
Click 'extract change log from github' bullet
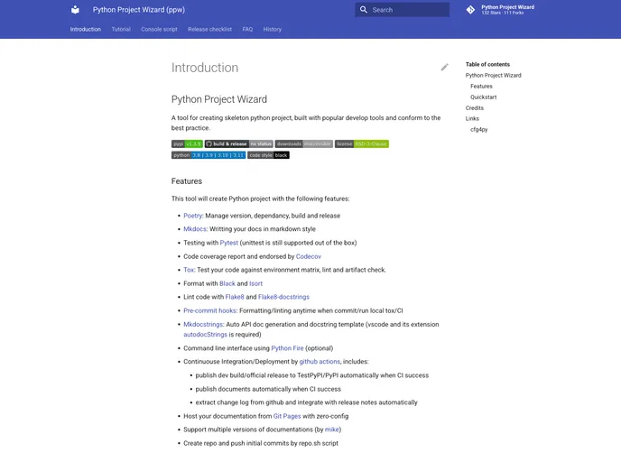306,402
